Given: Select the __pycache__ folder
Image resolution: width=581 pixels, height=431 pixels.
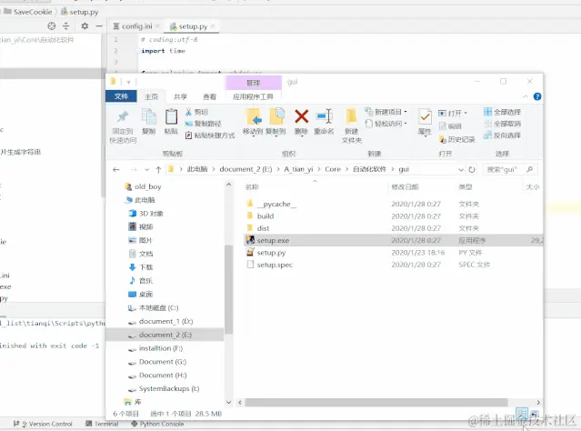Looking at the screenshot, I should click(276, 205).
